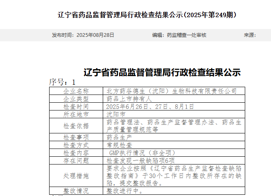Click the 常规检查 cell
Screen dimensions: 271x196
tap(119, 145)
